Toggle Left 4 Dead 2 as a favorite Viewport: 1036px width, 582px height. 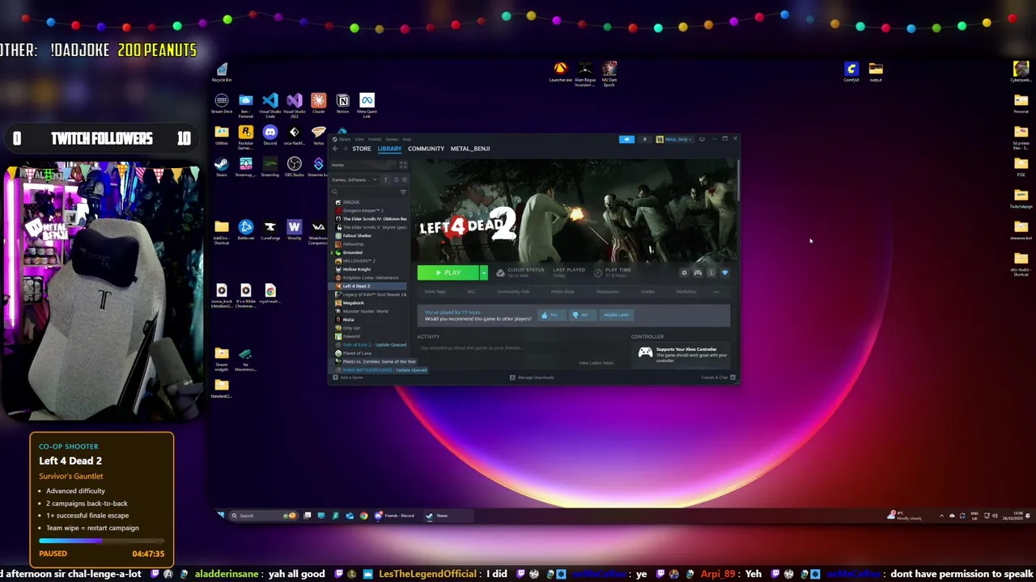[724, 273]
